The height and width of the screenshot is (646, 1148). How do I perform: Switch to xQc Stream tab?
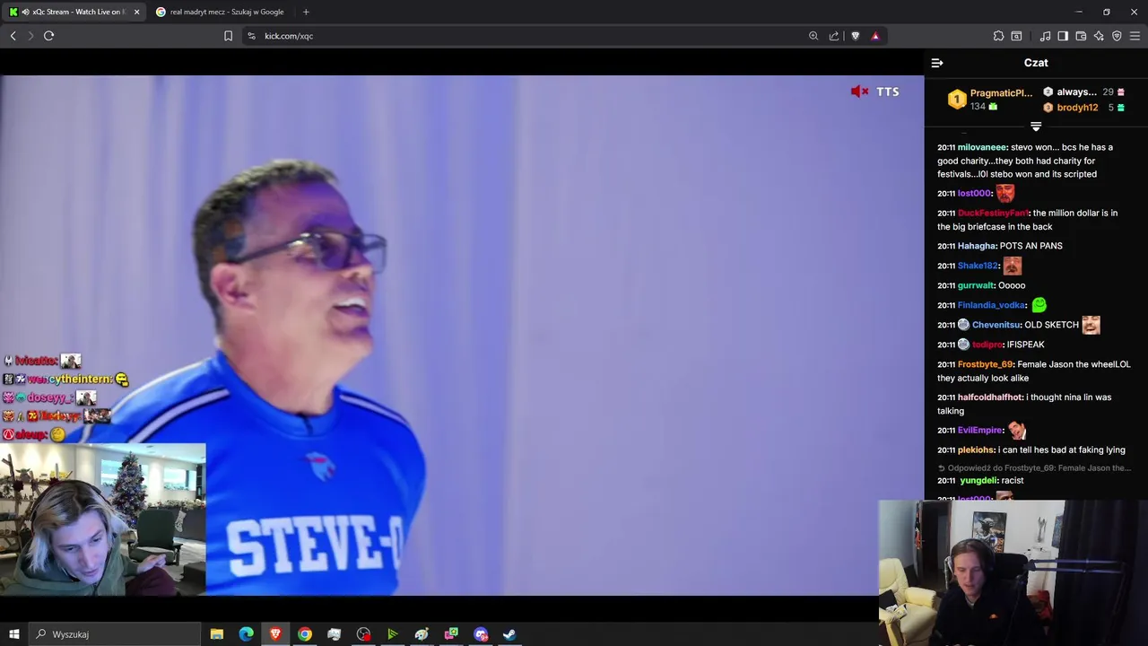74,12
